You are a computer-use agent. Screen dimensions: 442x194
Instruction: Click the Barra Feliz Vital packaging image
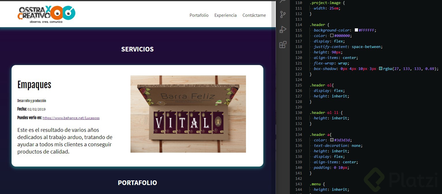[x=188, y=114]
